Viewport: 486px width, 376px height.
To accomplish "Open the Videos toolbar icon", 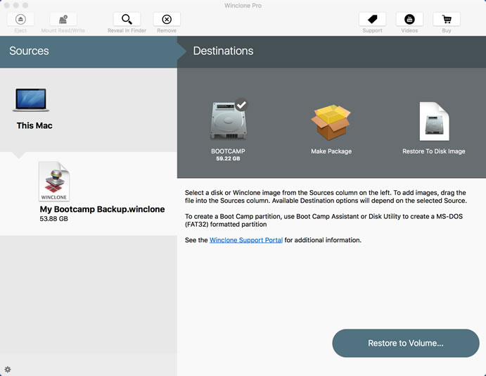I will pos(409,19).
